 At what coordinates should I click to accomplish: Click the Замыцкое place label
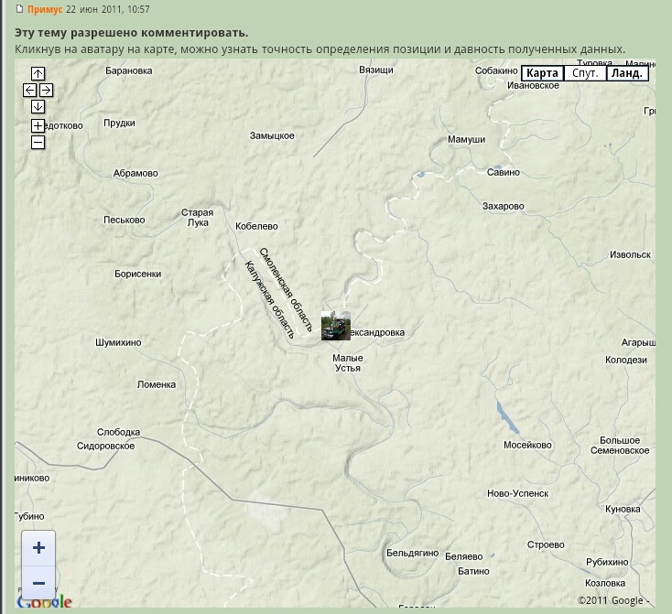coord(272,135)
